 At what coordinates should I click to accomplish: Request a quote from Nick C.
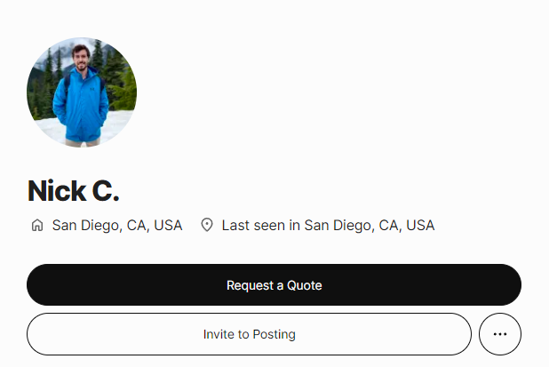pyautogui.click(x=274, y=285)
